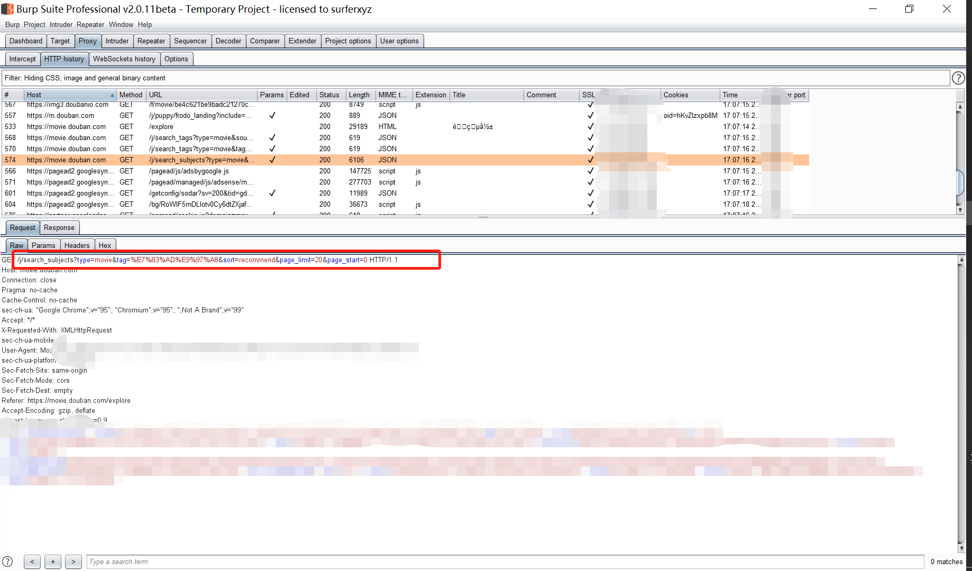The image size is (972, 571).
Task: Select history row 566 adsbygoogle.js
Action: point(405,171)
